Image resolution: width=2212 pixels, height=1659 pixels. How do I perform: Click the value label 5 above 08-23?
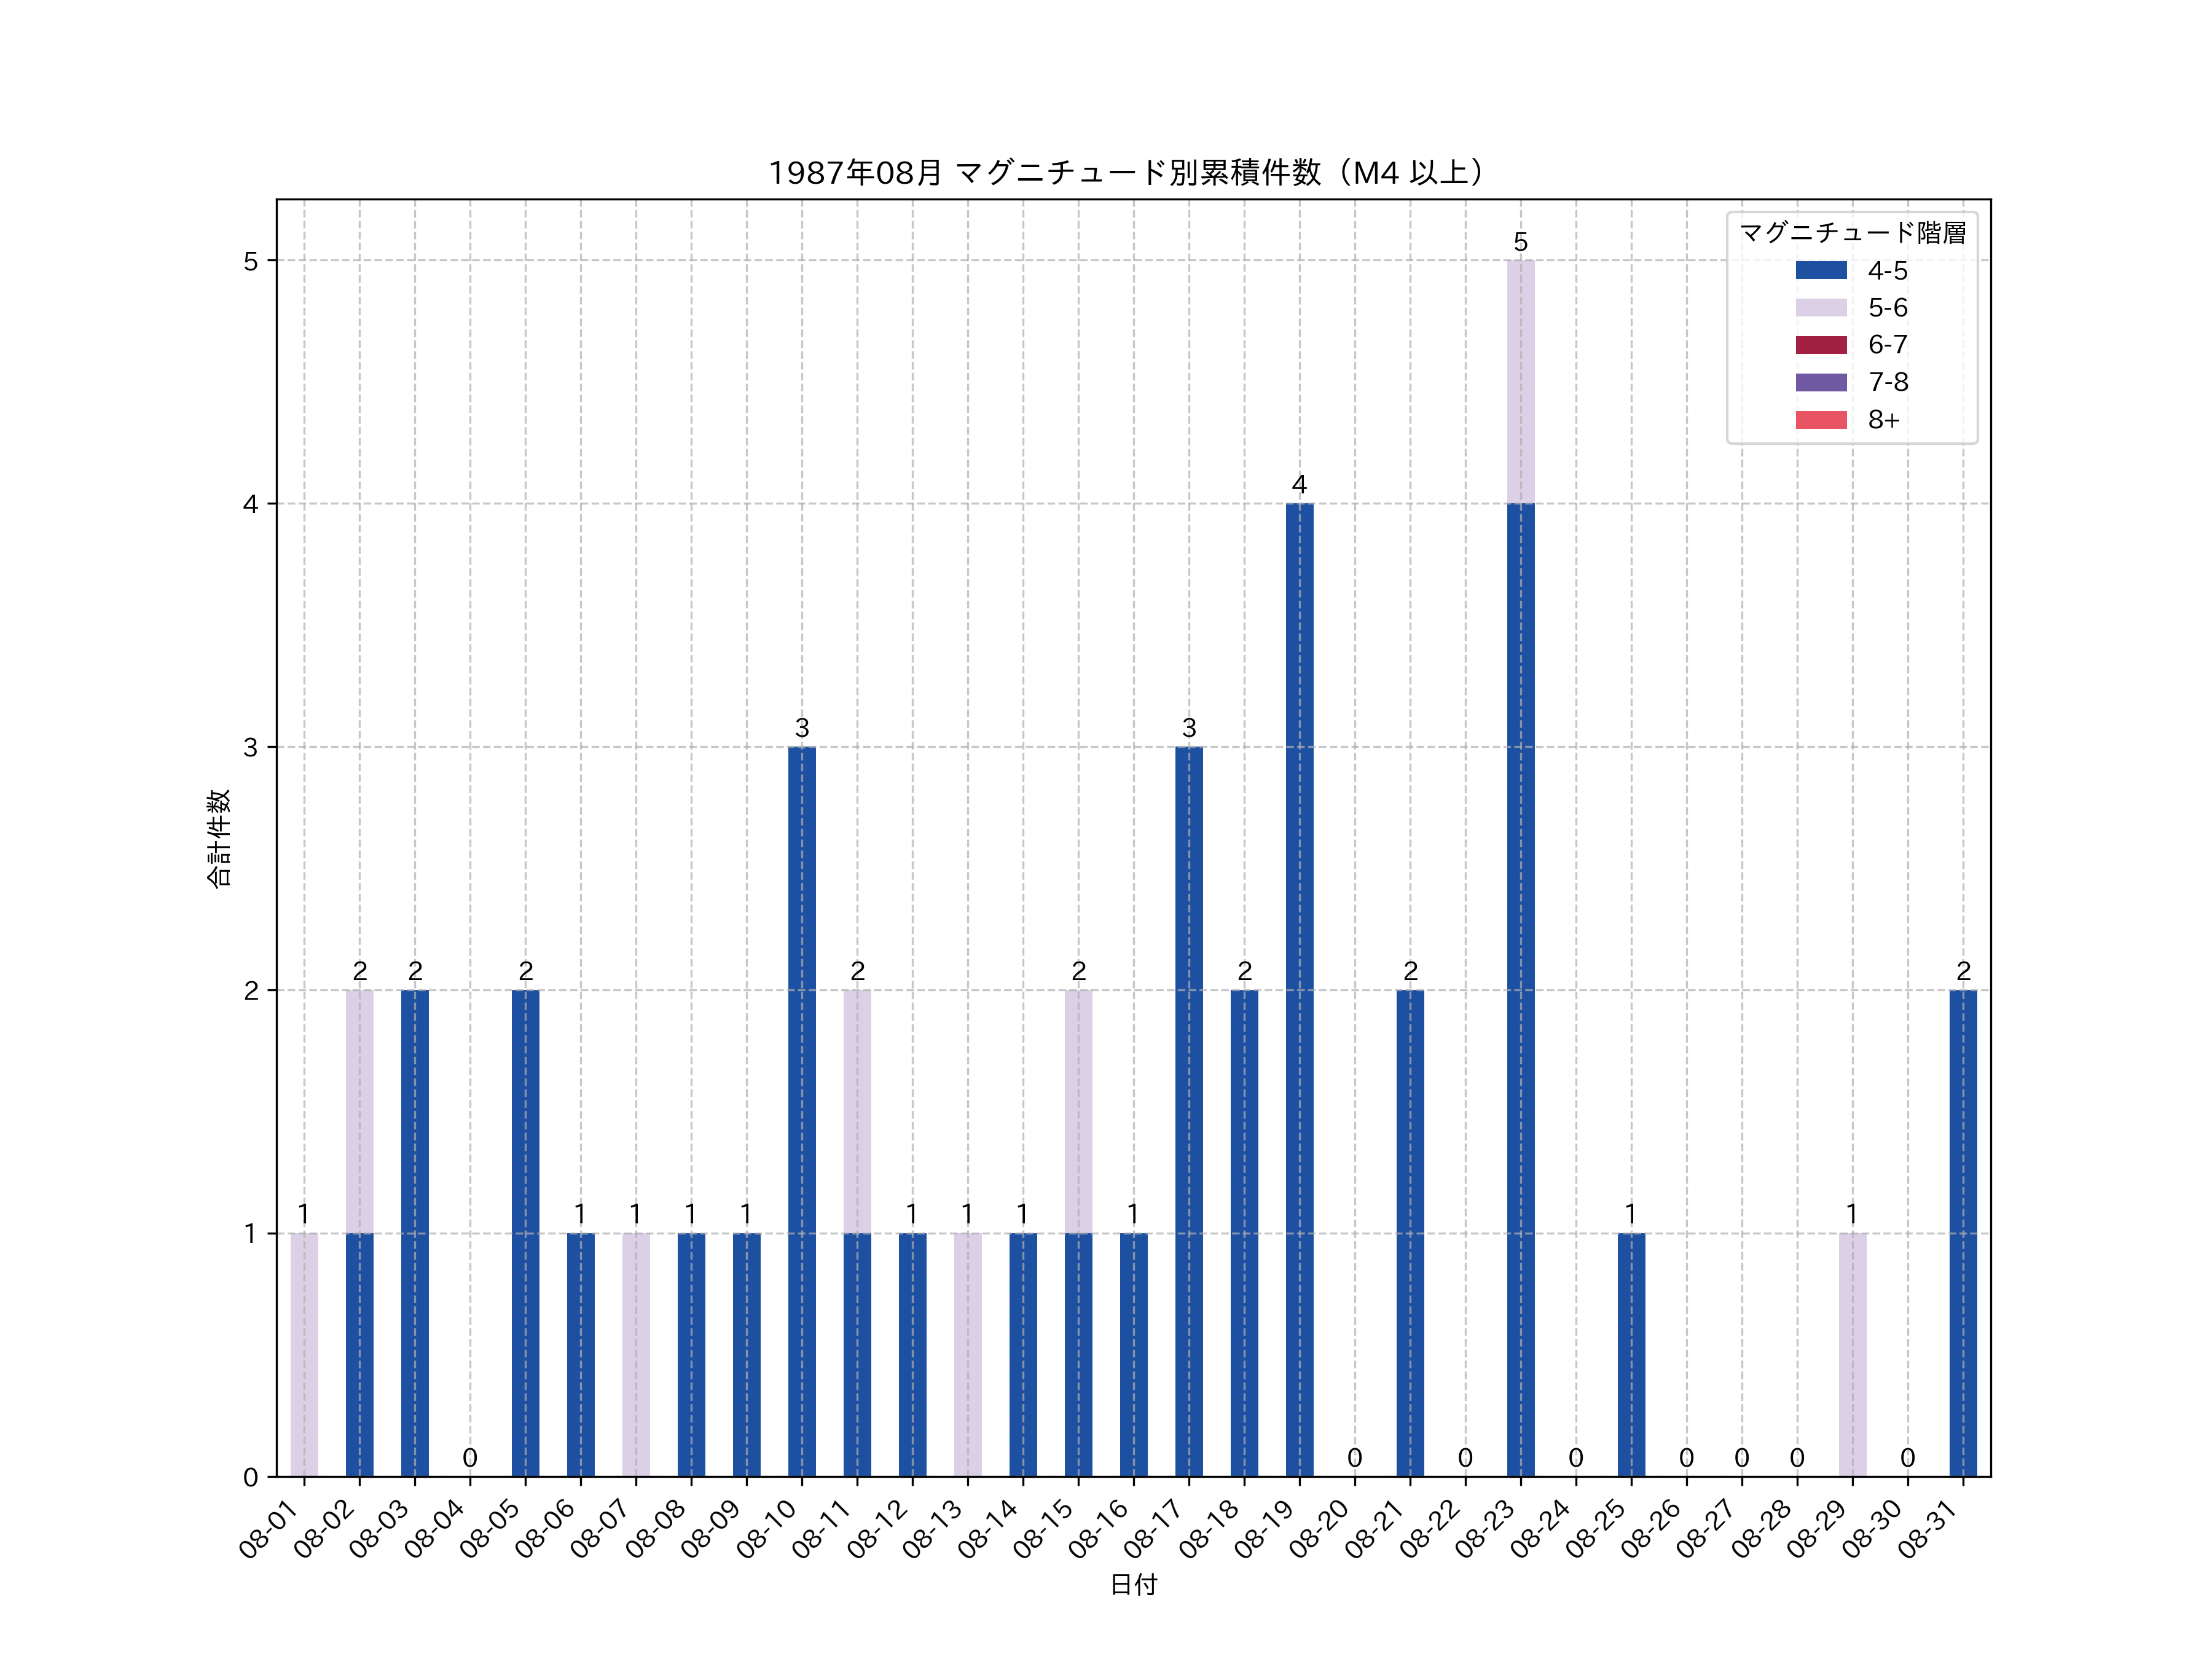[x=1520, y=242]
